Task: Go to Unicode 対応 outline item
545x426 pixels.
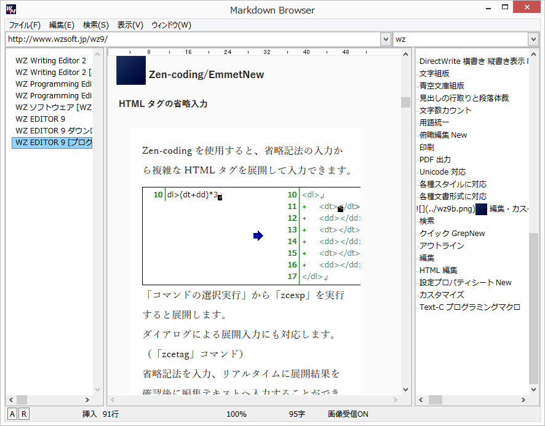Action: coord(442,172)
